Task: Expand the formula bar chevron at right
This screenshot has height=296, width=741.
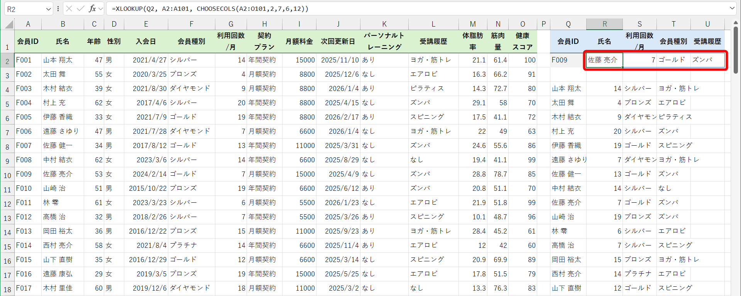Action: point(732,8)
